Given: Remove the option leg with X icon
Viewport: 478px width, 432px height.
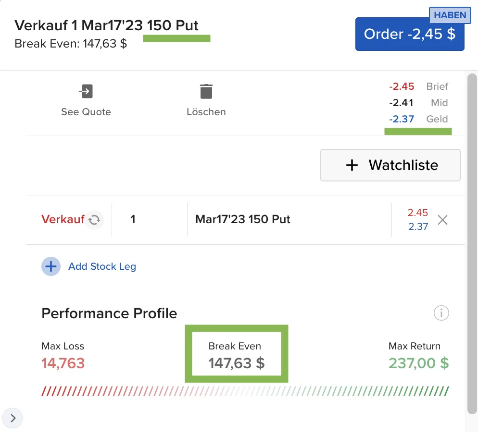Looking at the screenshot, I should point(442,220).
